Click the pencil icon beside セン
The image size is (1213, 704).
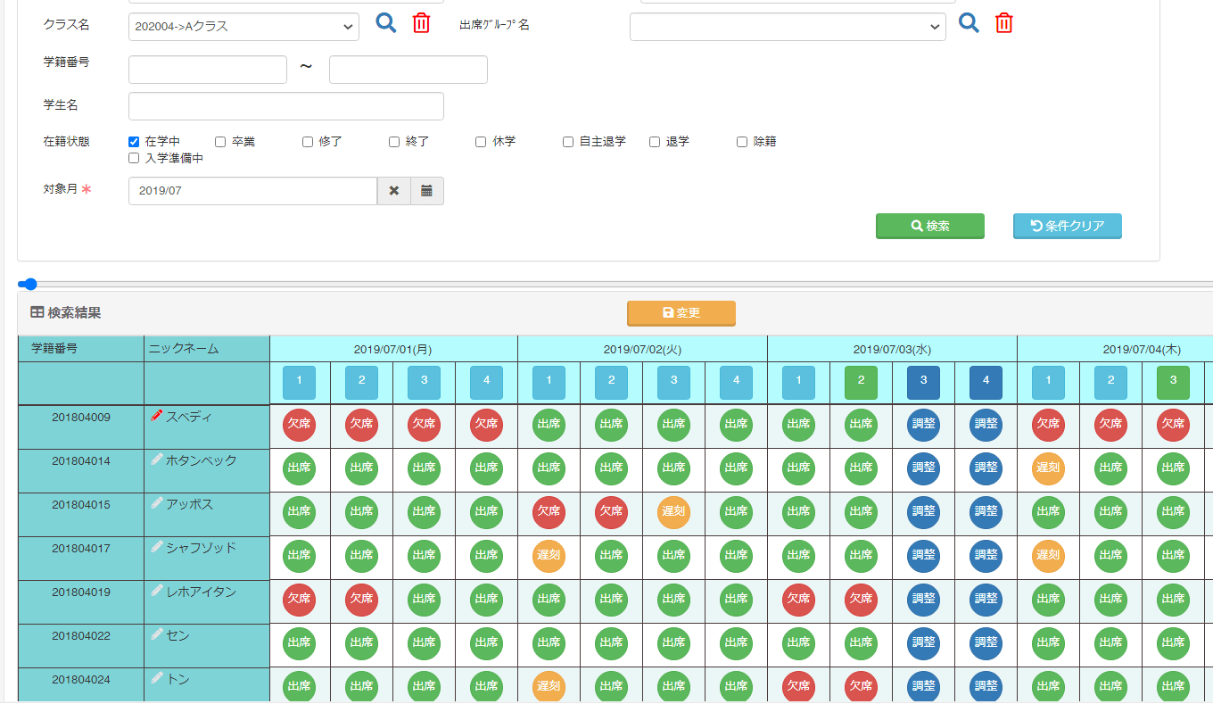click(x=157, y=634)
